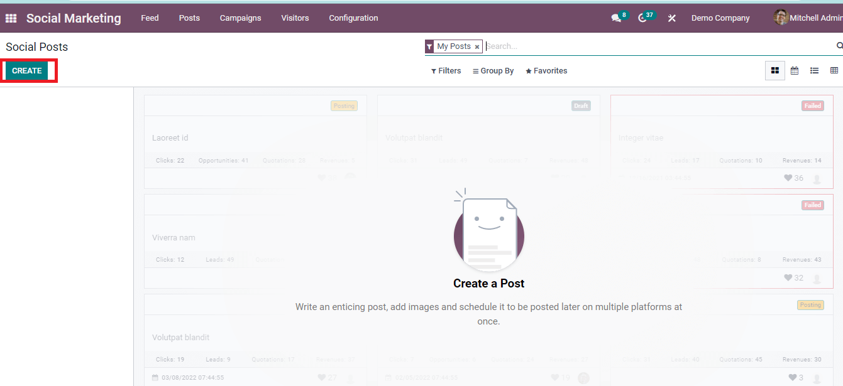Open the Laoreet id post card
Screen dimensions: 843x386
pos(255,142)
